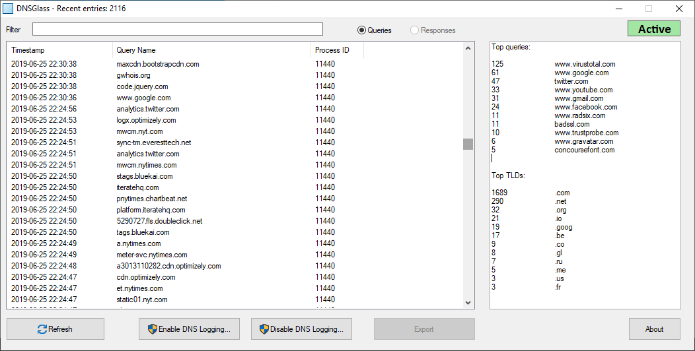Click concoursefont.com in Top queries
Image resolution: width=695 pixels, height=351 pixels.
[584, 150]
